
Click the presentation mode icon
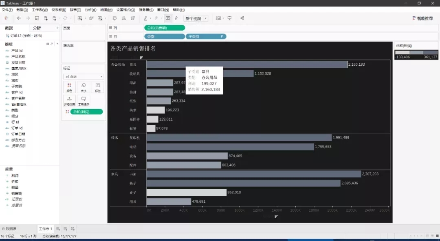click(x=229, y=18)
